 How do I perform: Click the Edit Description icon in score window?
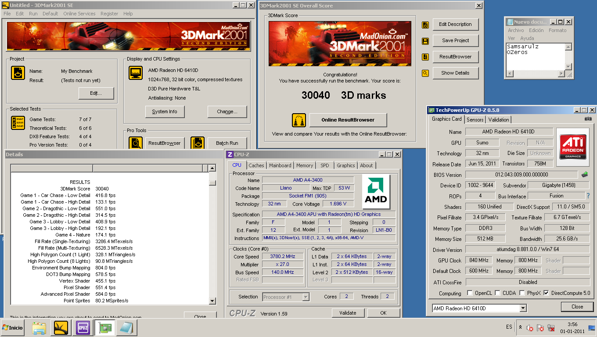(x=425, y=25)
